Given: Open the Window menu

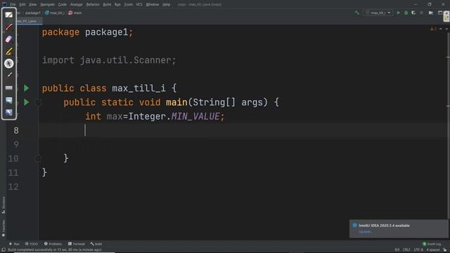Looking at the screenshot, I should click(x=152, y=4).
